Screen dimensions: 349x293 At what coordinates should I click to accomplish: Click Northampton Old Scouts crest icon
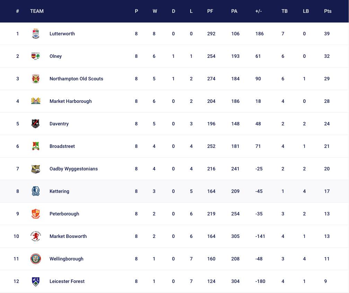point(36,79)
